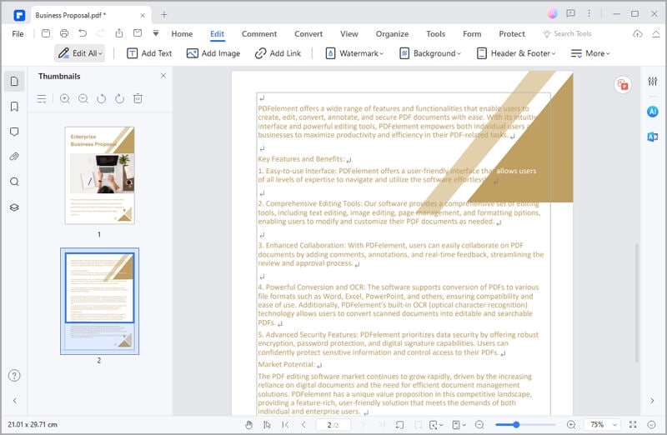Open the thumbnail options list icon

41,98
